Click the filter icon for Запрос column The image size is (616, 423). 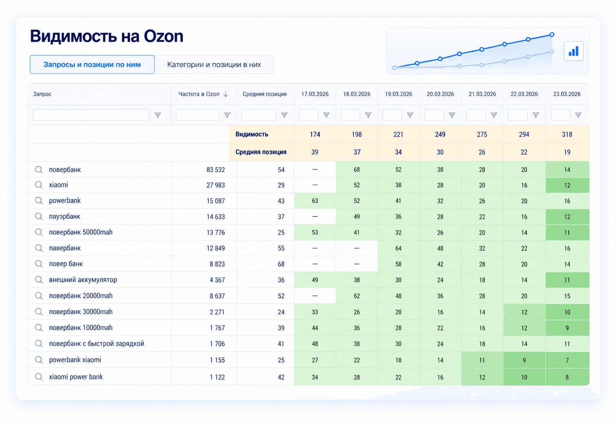[x=158, y=115]
